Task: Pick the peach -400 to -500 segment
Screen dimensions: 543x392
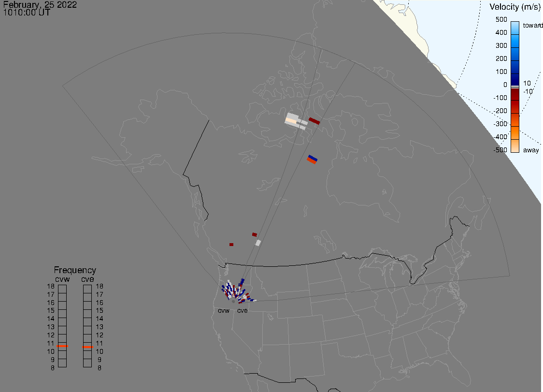Action: click(515, 146)
